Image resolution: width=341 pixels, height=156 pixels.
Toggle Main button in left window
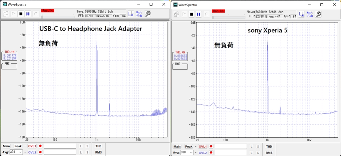7,146
